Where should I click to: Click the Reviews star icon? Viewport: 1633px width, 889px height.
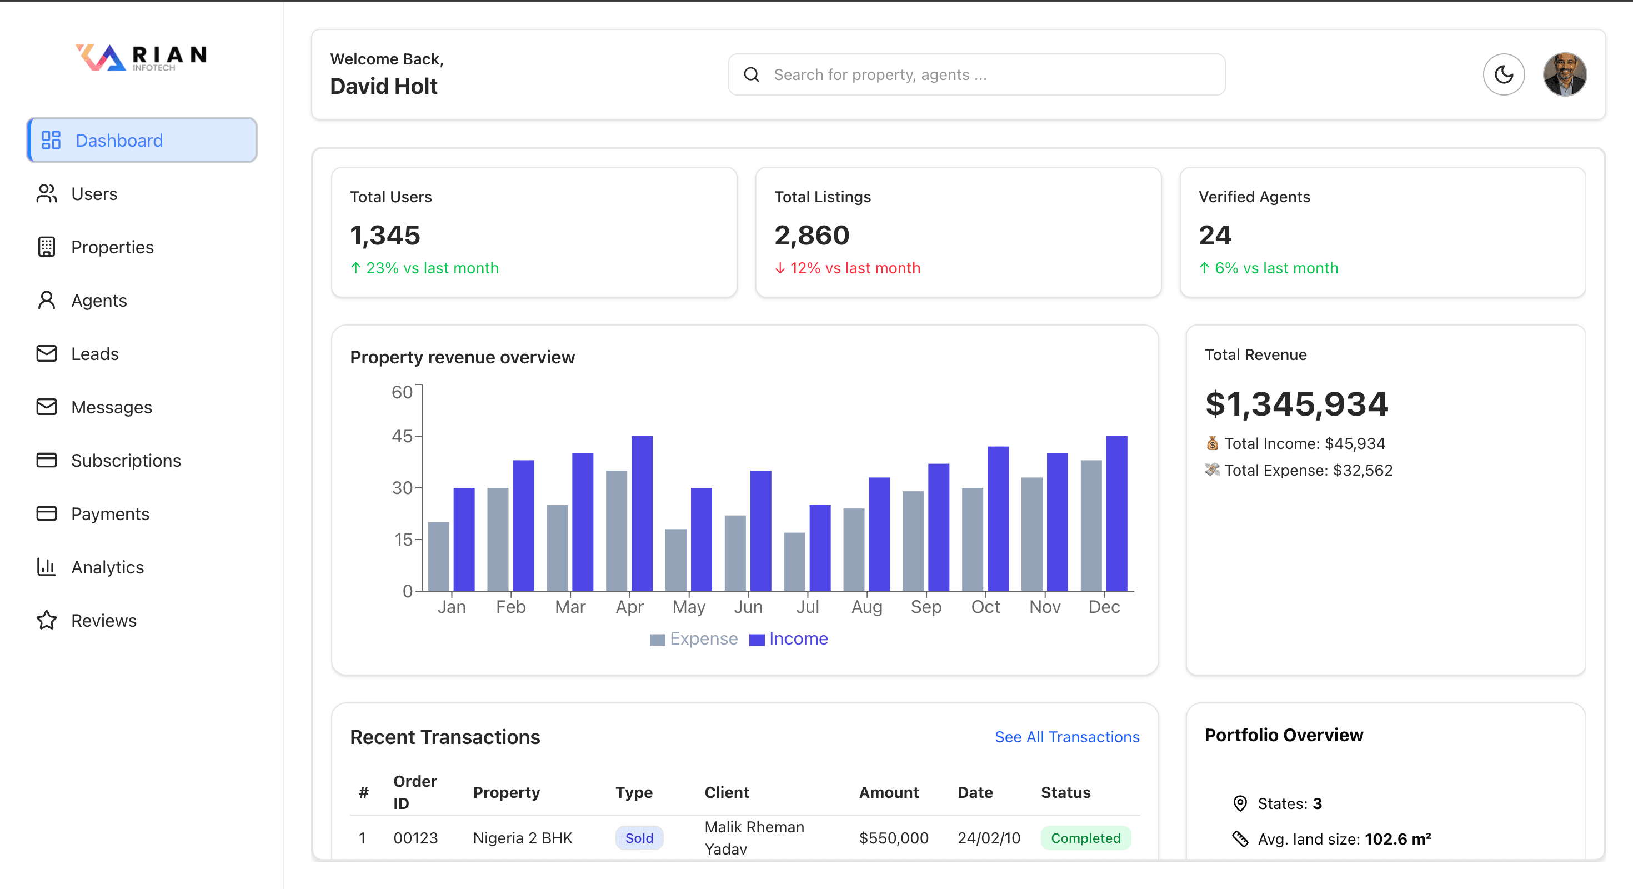click(x=46, y=620)
